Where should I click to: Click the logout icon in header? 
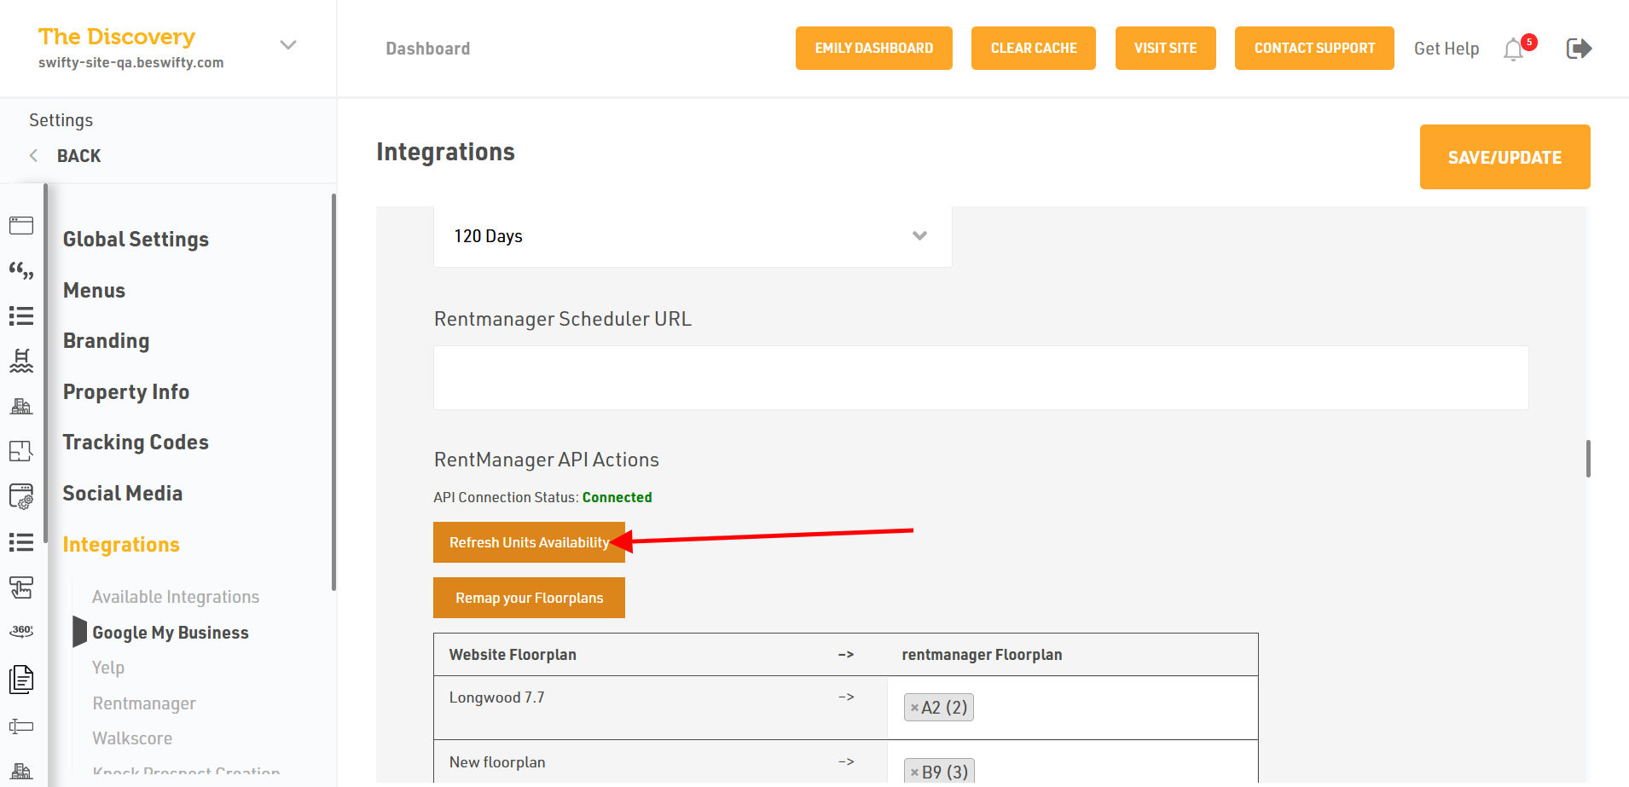point(1579,49)
